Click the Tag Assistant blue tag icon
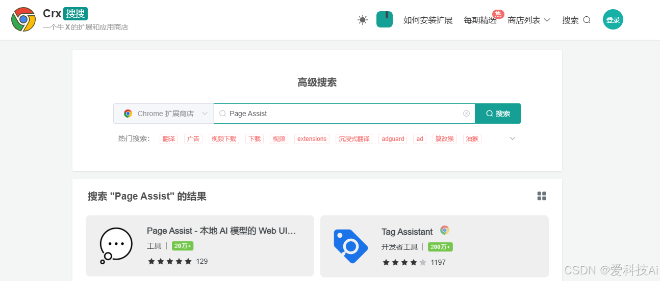Screen dimensions: 660x281 click(350, 246)
